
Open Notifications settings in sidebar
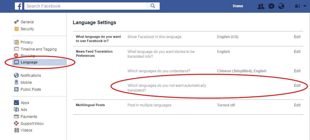30,76
